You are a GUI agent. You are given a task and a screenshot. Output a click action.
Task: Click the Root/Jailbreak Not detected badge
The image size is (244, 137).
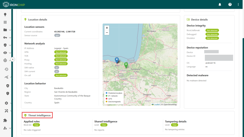pos(212,30)
